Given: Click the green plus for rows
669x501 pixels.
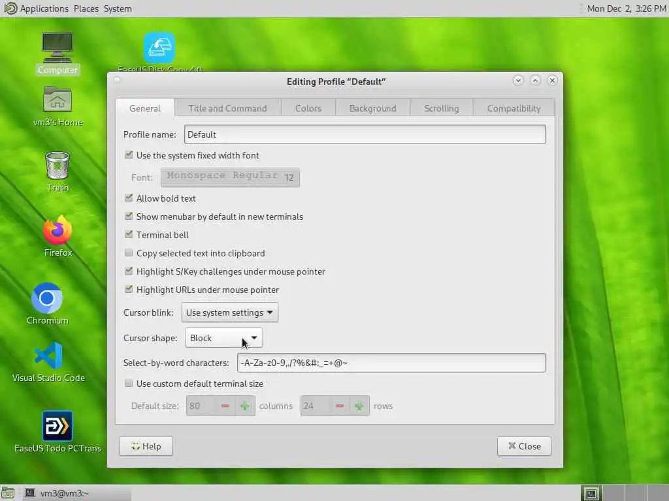Looking at the screenshot, I should tap(359, 406).
